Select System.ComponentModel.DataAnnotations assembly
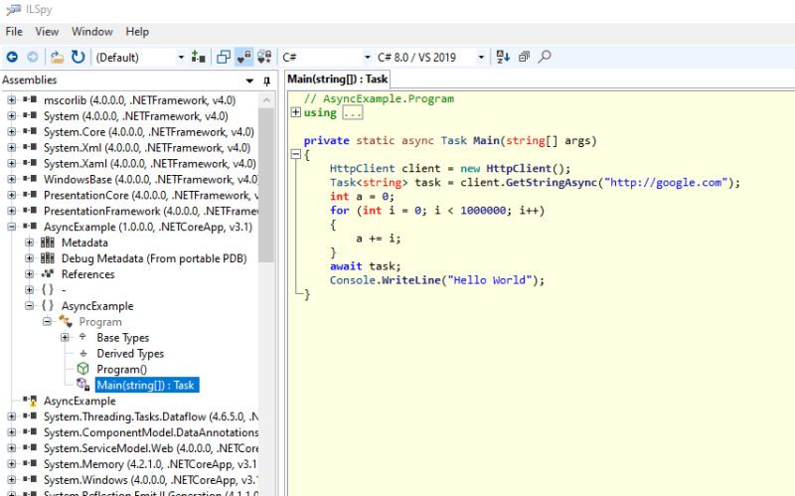Image resolution: width=795 pixels, height=496 pixels. click(151, 432)
